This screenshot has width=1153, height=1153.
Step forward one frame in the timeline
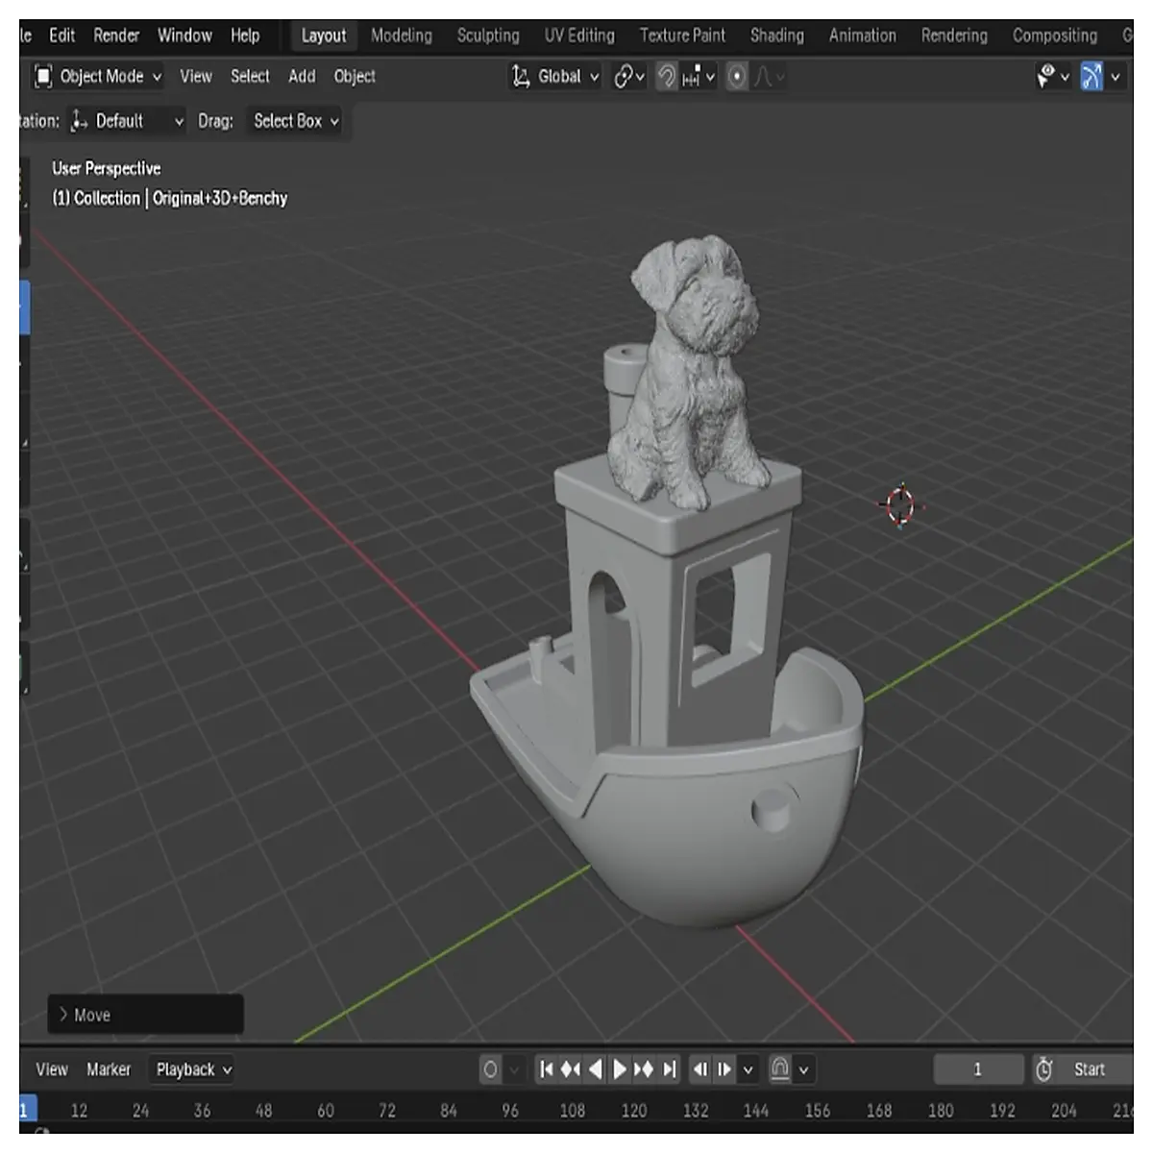[724, 1069]
